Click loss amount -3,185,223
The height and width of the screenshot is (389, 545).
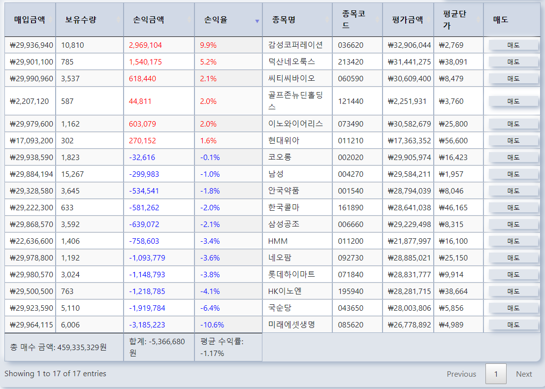click(147, 325)
